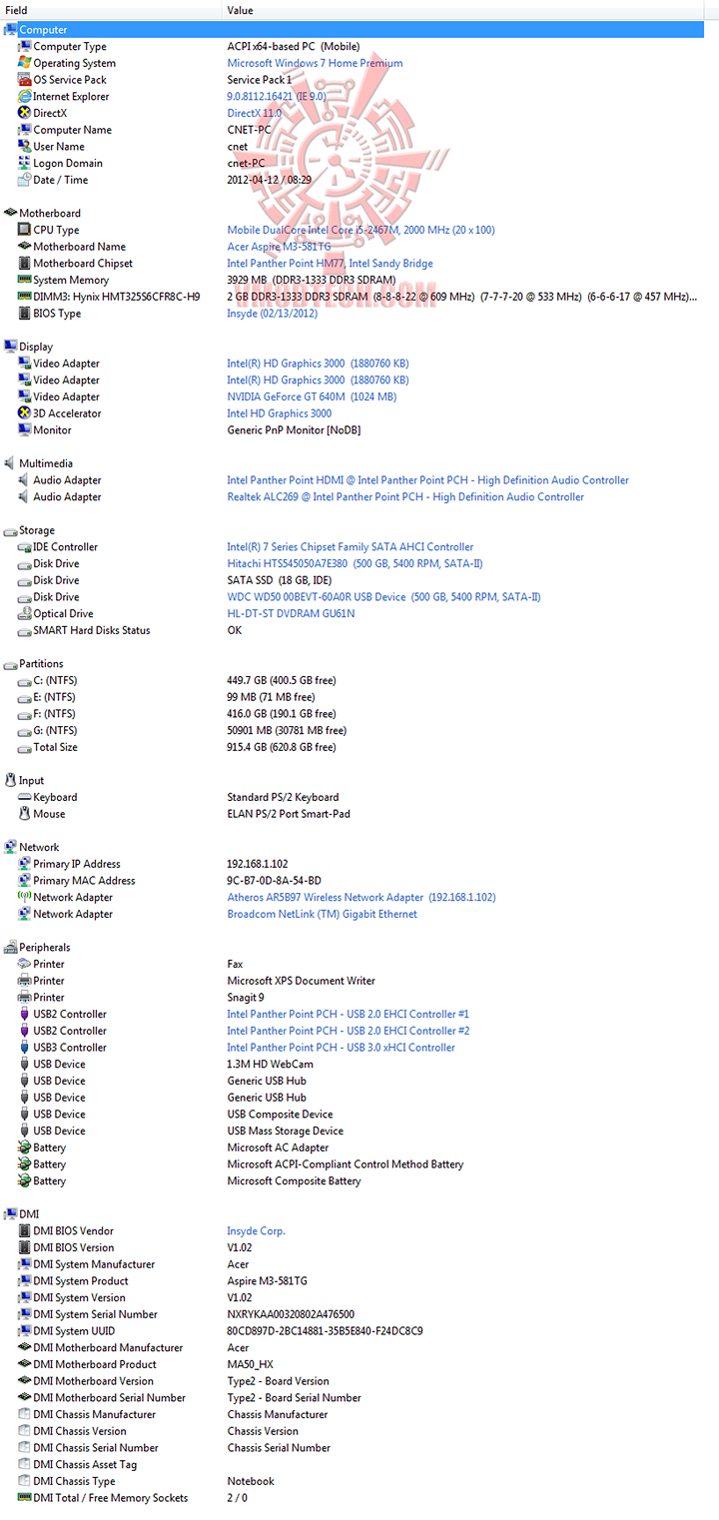The height and width of the screenshot is (1520, 719).
Task: Click the Input section icon
Action: pyautogui.click(x=11, y=780)
